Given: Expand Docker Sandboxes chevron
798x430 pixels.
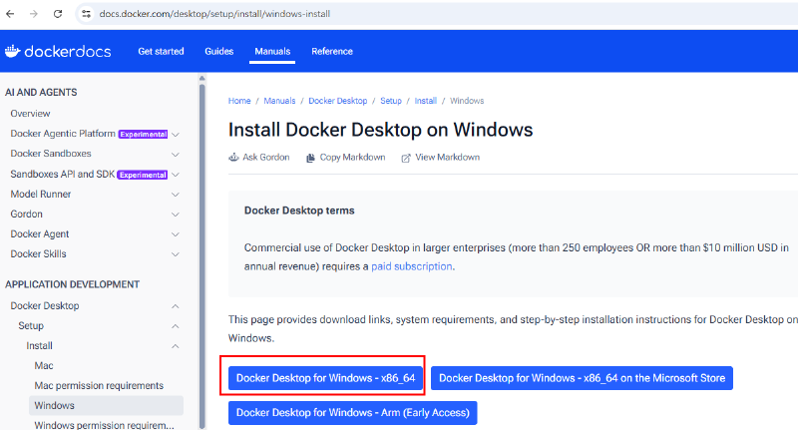Looking at the screenshot, I should 176,155.
